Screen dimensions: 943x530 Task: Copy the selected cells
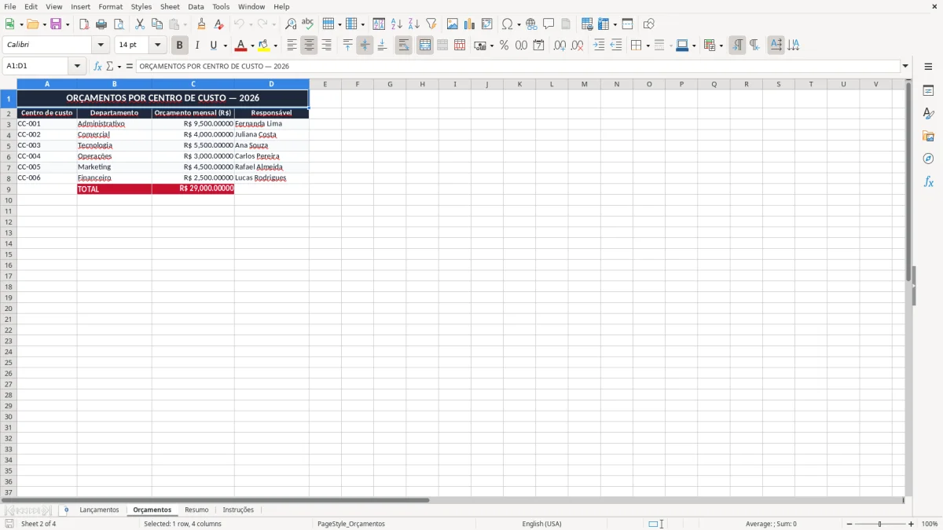click(157, 24)
